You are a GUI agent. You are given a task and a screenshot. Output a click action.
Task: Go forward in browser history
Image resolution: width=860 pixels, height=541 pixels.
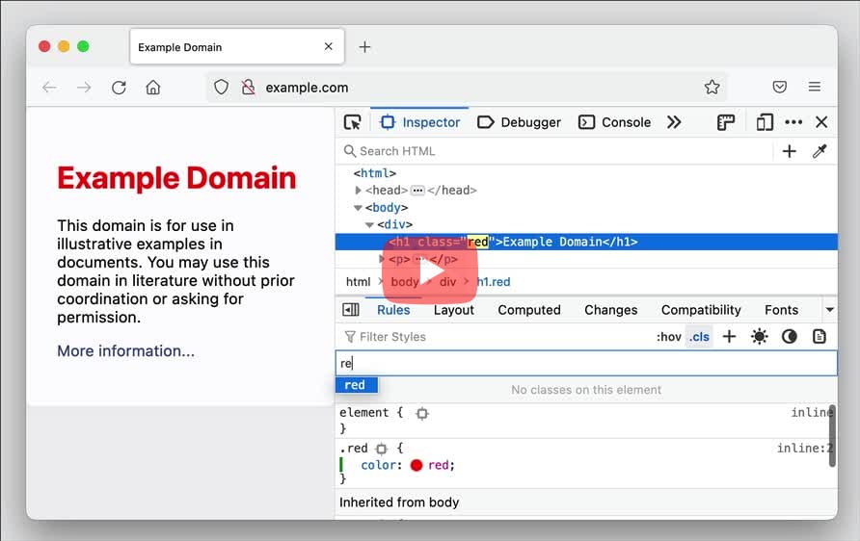(x=84, y=87)
